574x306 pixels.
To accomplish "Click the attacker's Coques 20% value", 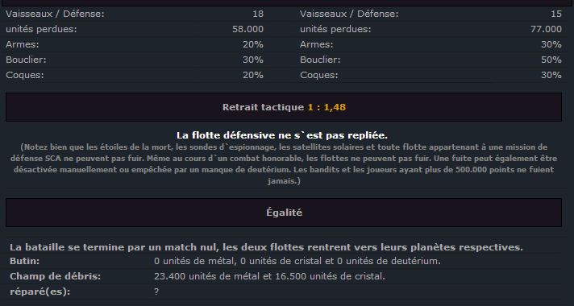I will [253, 75].
